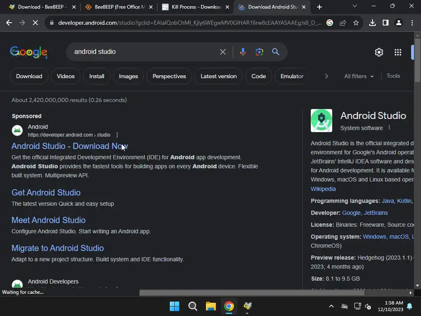The height and width of the screenshot is (316, 421).
Task: Click the vertical page scrollbar
Action: 417,60
